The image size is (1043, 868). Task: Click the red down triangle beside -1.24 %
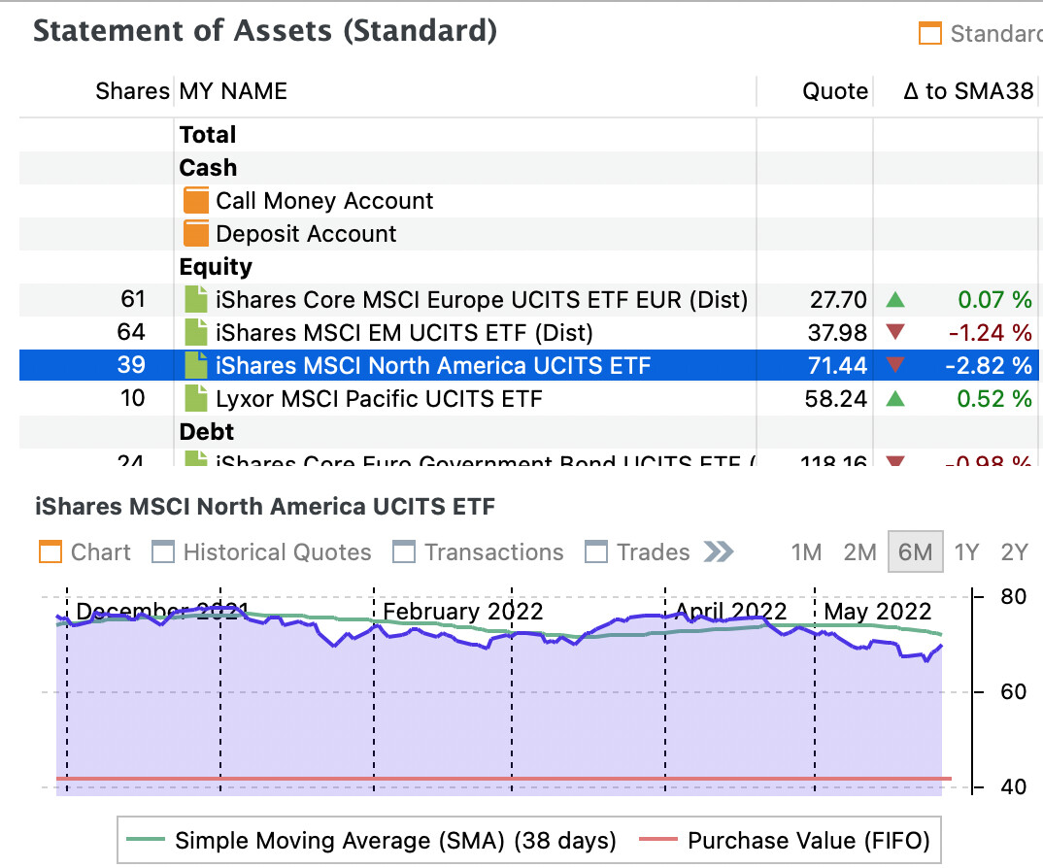895,331
